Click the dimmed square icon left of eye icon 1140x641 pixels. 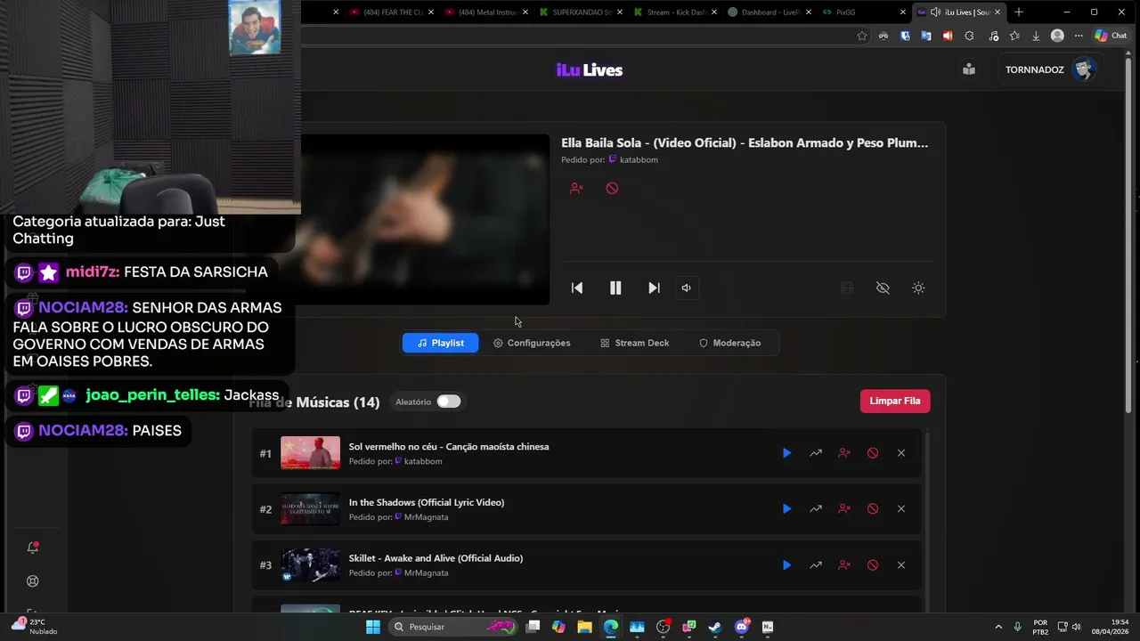point(847,288)
